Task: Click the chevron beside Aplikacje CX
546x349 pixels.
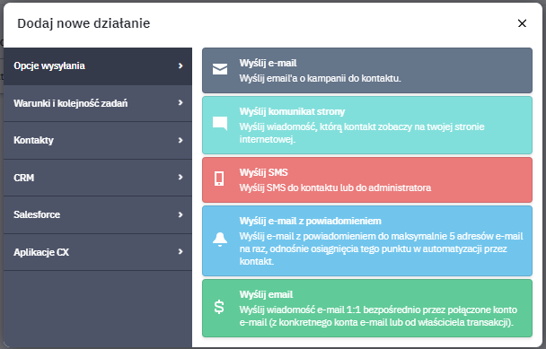Action: point(181,251)
